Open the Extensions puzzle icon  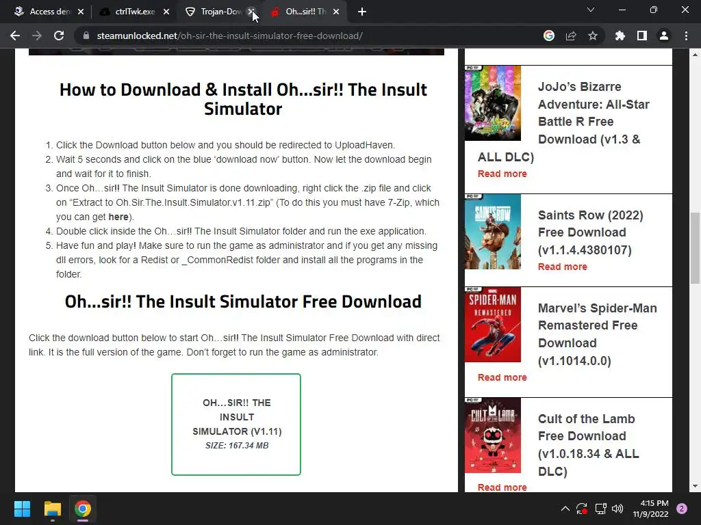pyautogui.click(x=620, y=36)
